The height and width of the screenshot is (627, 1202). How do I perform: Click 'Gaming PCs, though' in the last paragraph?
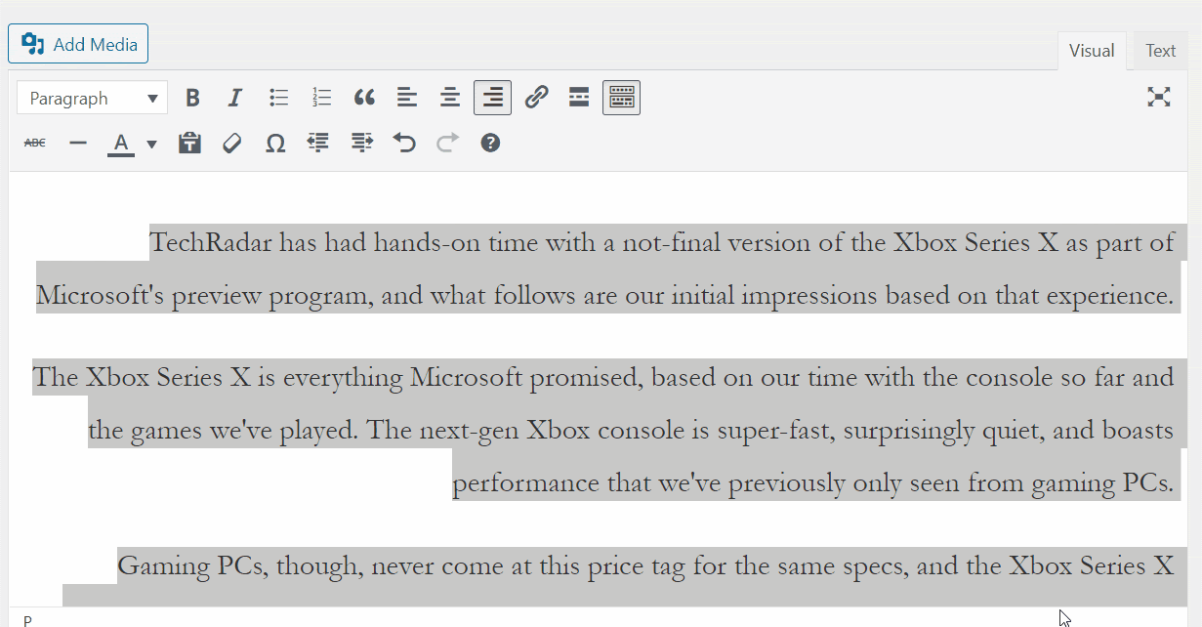[240, 565]
